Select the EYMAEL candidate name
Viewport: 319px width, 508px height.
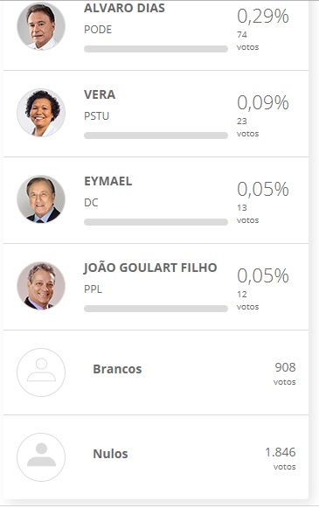click(x=108, y=181)
